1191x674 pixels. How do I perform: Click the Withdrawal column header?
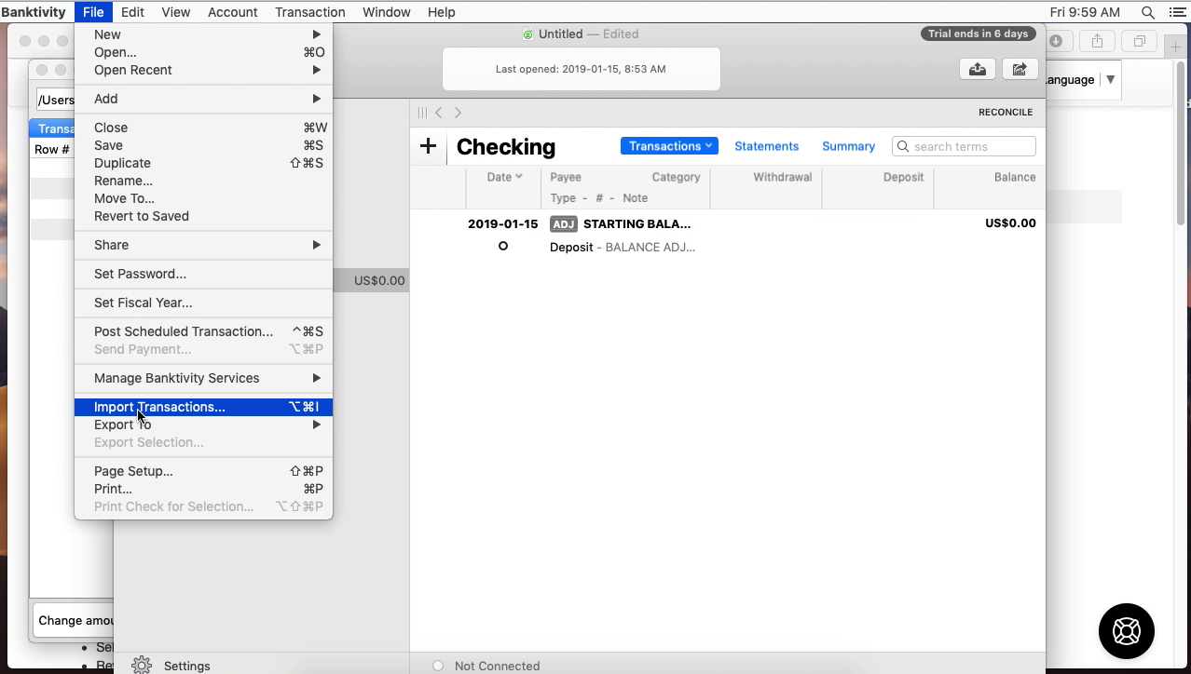pyautogui.click(x=783, y=177)
